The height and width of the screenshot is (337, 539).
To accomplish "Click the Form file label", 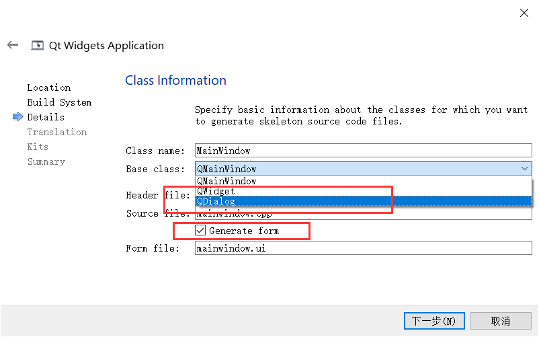I will click(153, 248).
